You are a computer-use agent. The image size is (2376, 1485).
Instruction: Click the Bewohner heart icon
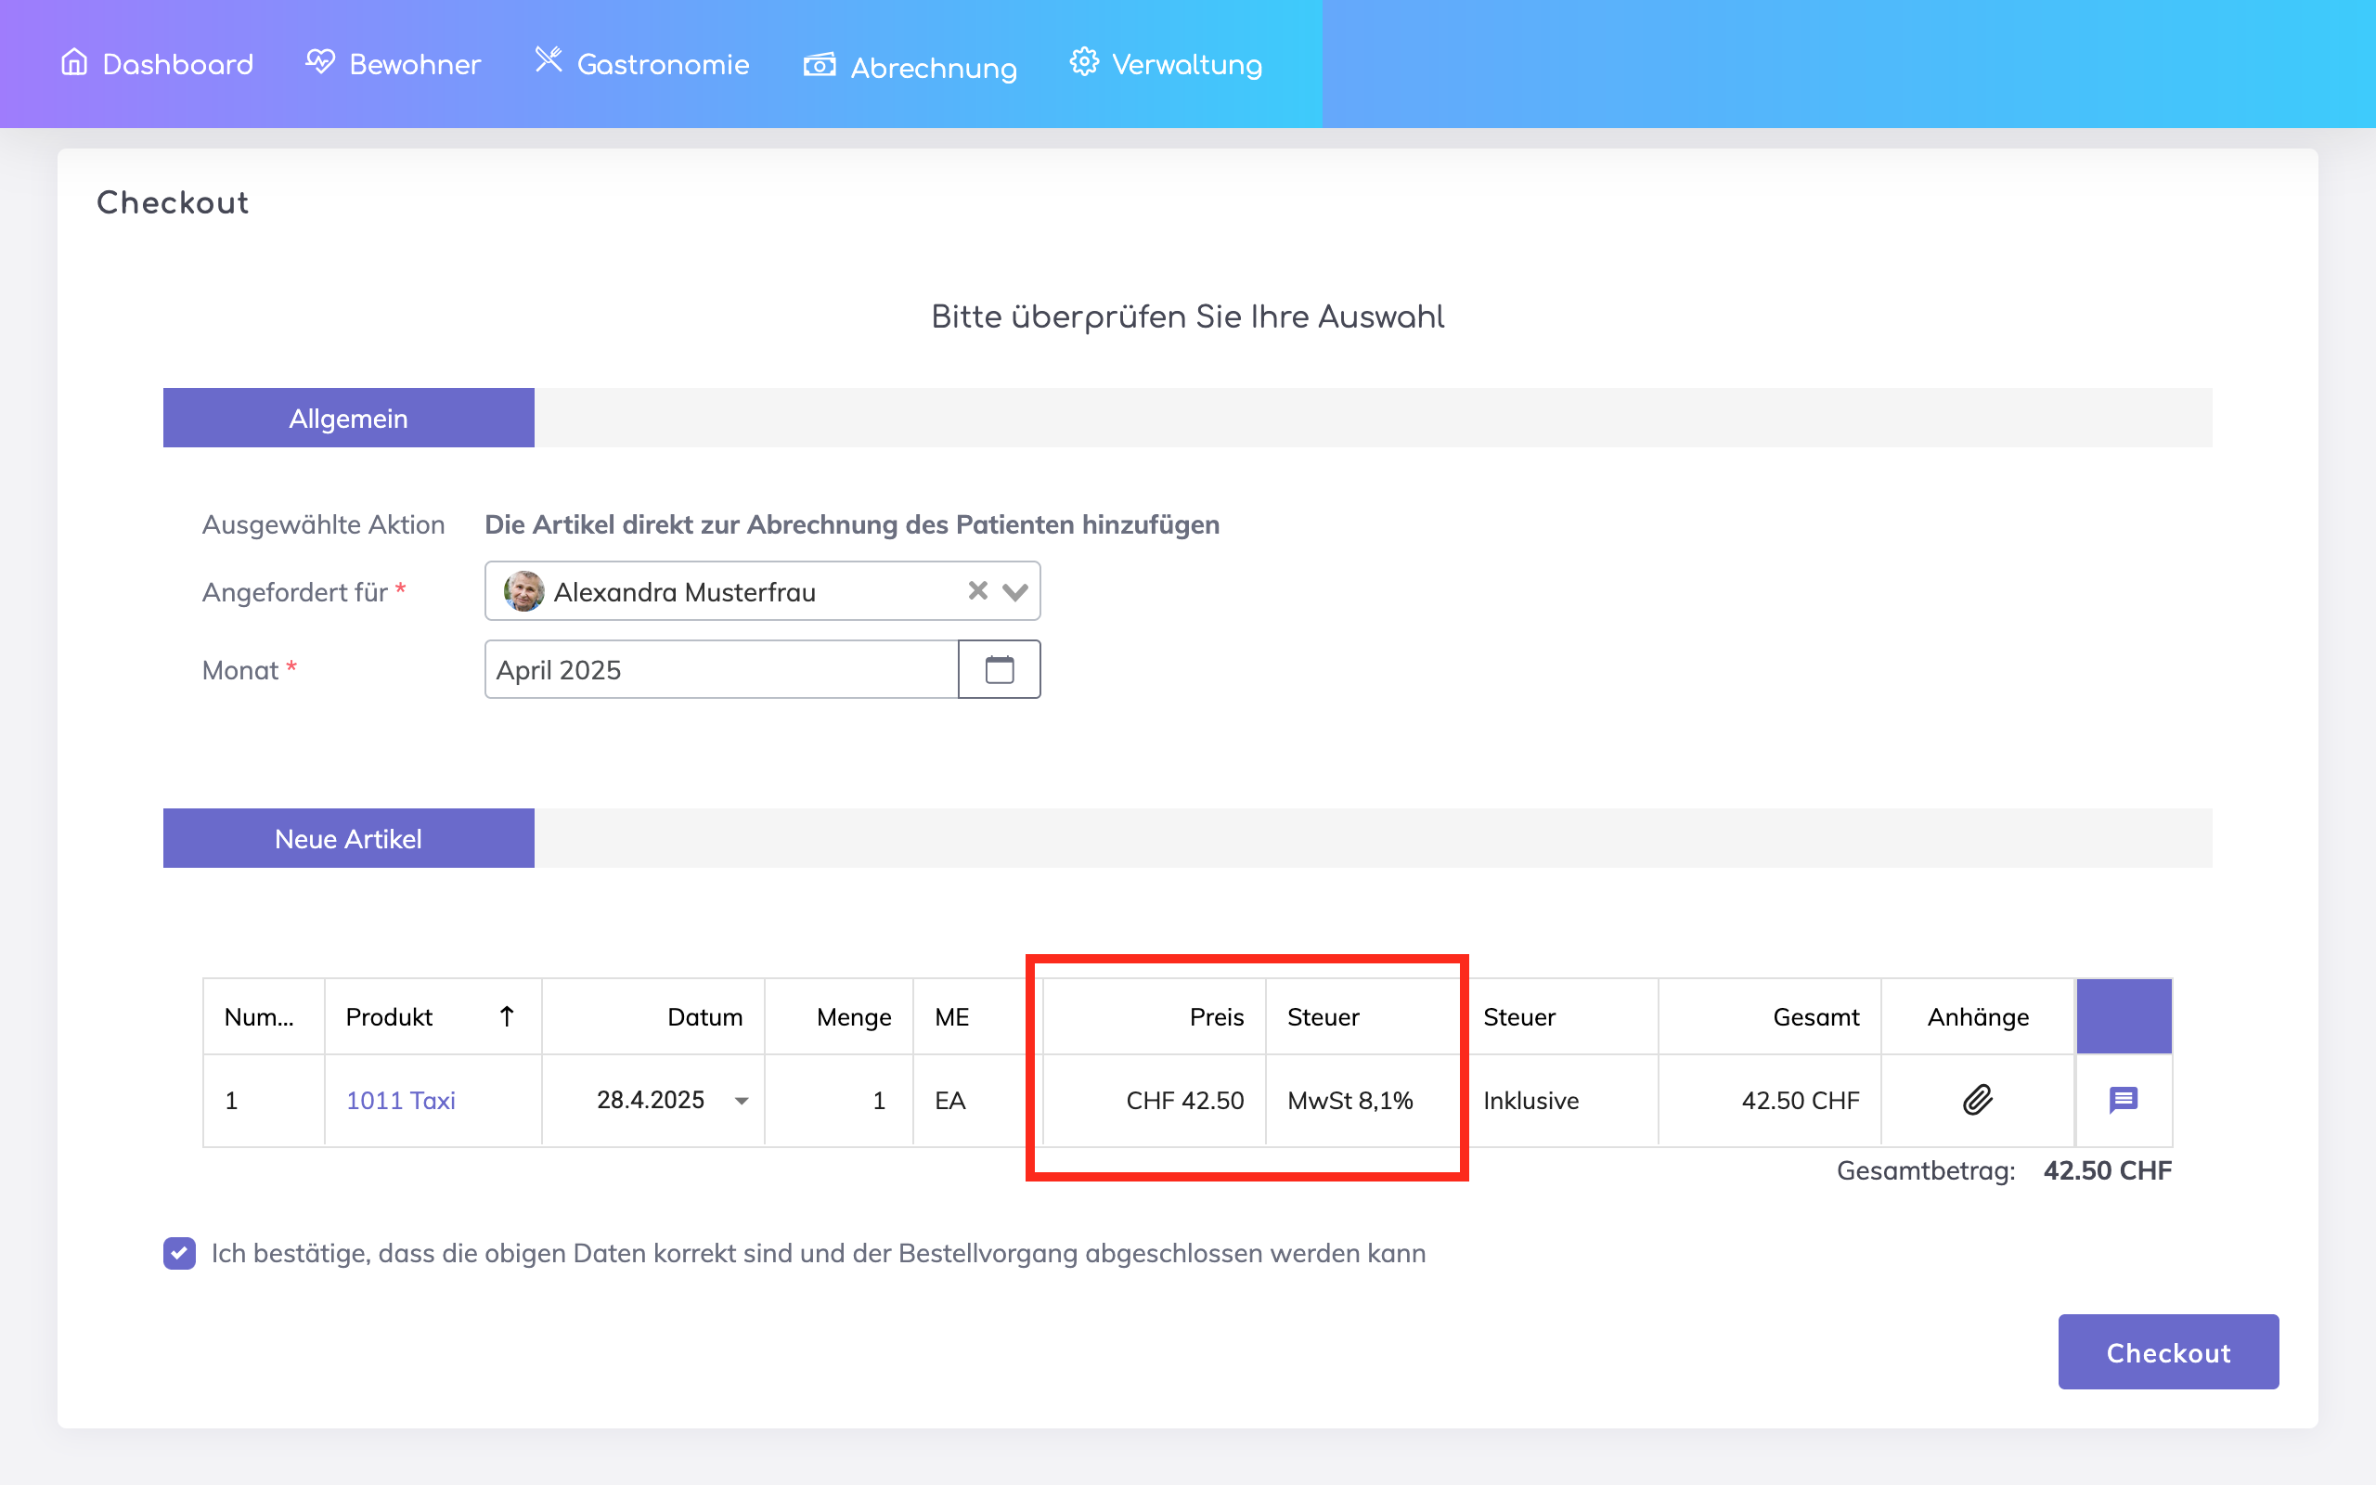[x=320, y=62]
